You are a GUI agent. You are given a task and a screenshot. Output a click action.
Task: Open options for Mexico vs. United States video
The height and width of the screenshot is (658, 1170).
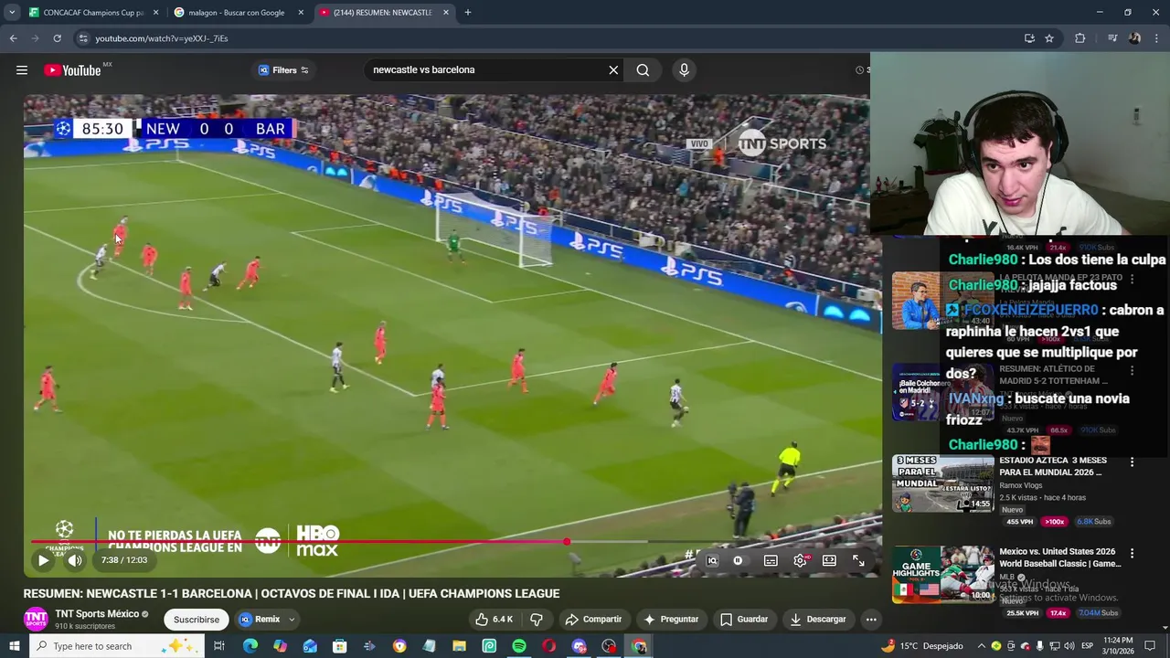coord(1132,554)
